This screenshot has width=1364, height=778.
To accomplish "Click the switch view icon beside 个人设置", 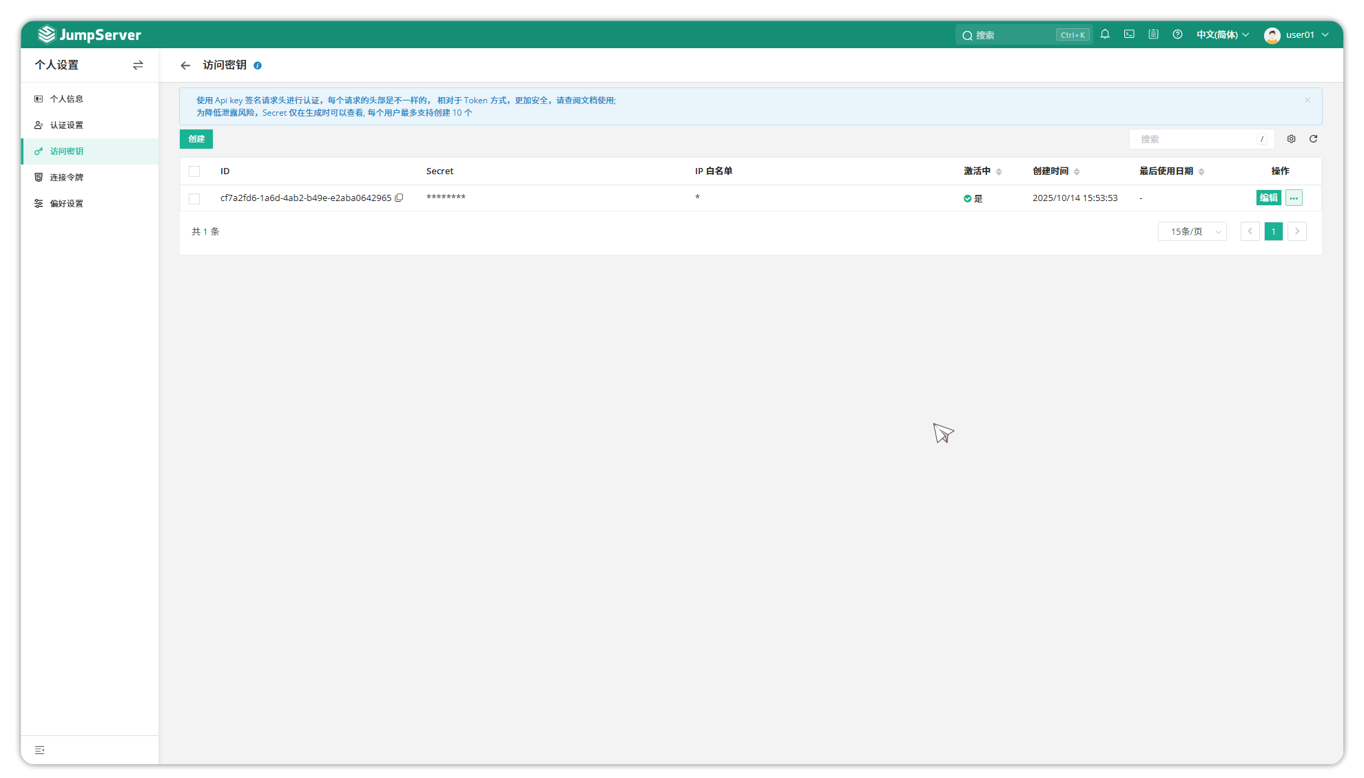I will point(138,65).
